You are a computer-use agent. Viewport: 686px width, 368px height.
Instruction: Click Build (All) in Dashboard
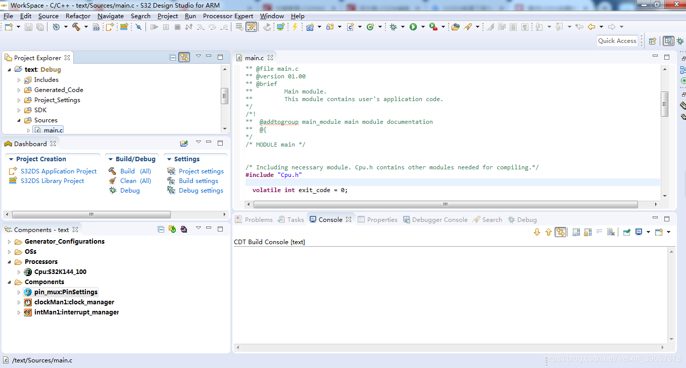click(135, 171)
